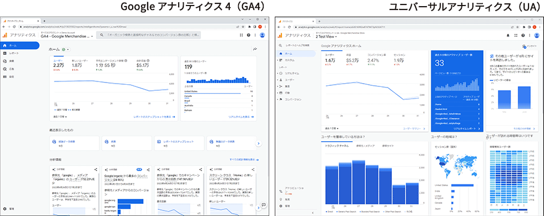This screenshot has width=544, height=216.
Task: Select the Conversion rate metric tab in UA
Action: [x=377, y=59]
